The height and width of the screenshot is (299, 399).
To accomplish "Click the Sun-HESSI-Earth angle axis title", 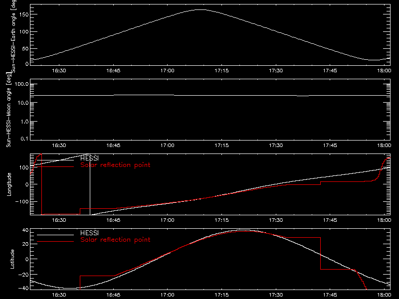I will coord(13,36).
